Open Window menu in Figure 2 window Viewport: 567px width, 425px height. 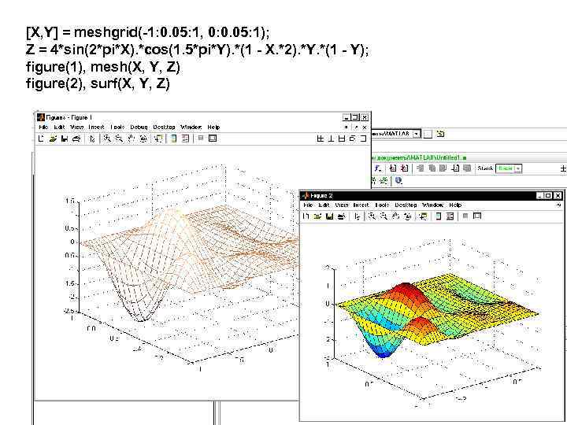(433, 205)
